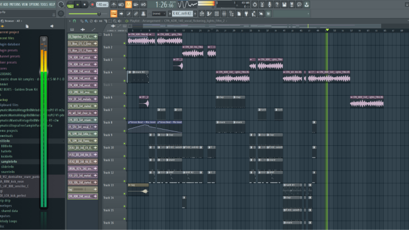409x230 pixels.
Task: Open the OPTIONS menu
Action: point(34,5)
